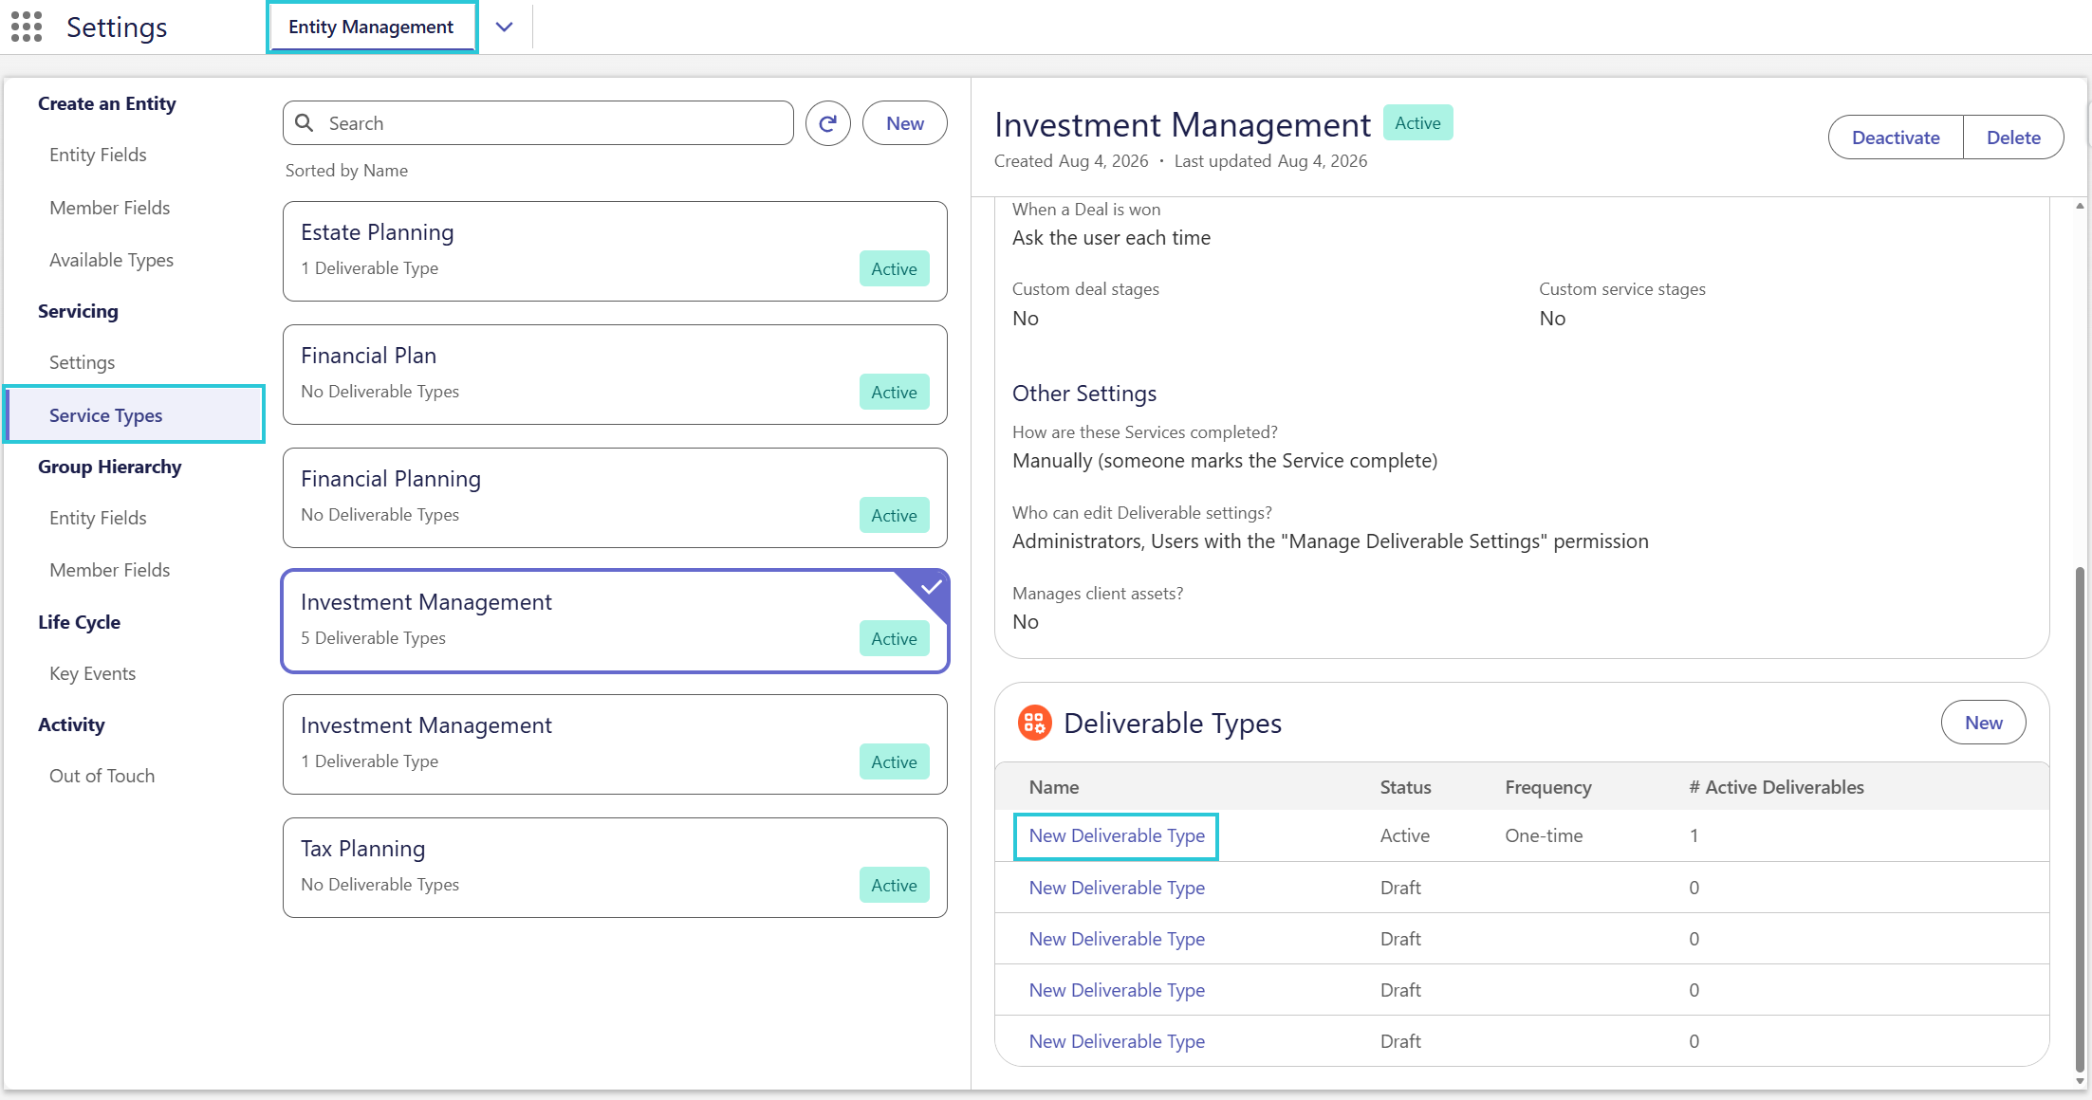The width and height of the screenshot is (2092, 1100).
Task: Click the selected checkmark on Investment Management card
Action: 931,587
